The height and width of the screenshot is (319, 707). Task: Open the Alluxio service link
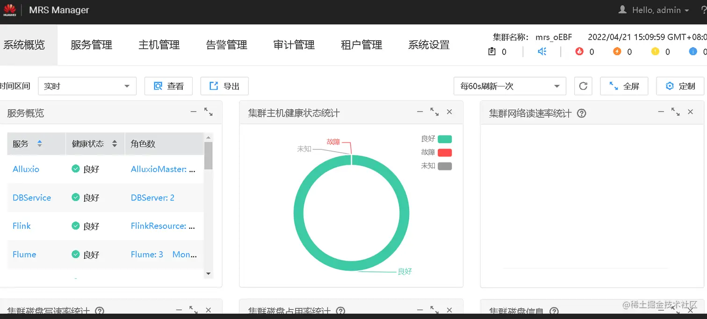click(26, 169)
